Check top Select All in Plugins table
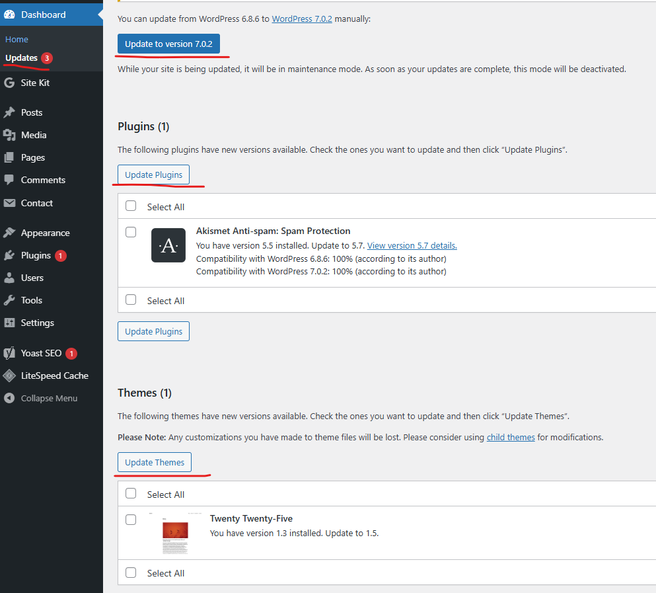 point(131,206)
